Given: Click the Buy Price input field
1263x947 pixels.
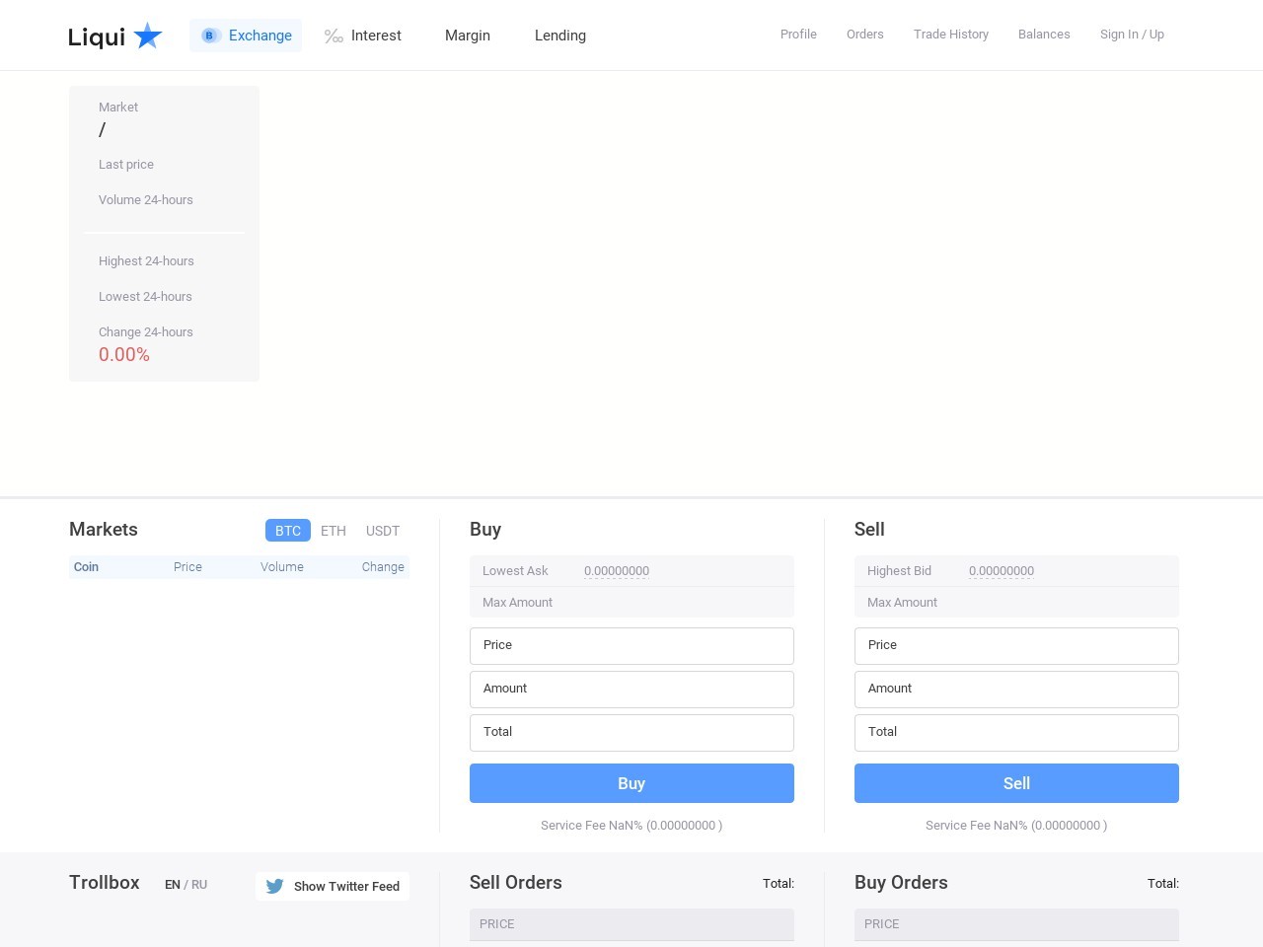Looking at the screenshot, I should point(631,646).
